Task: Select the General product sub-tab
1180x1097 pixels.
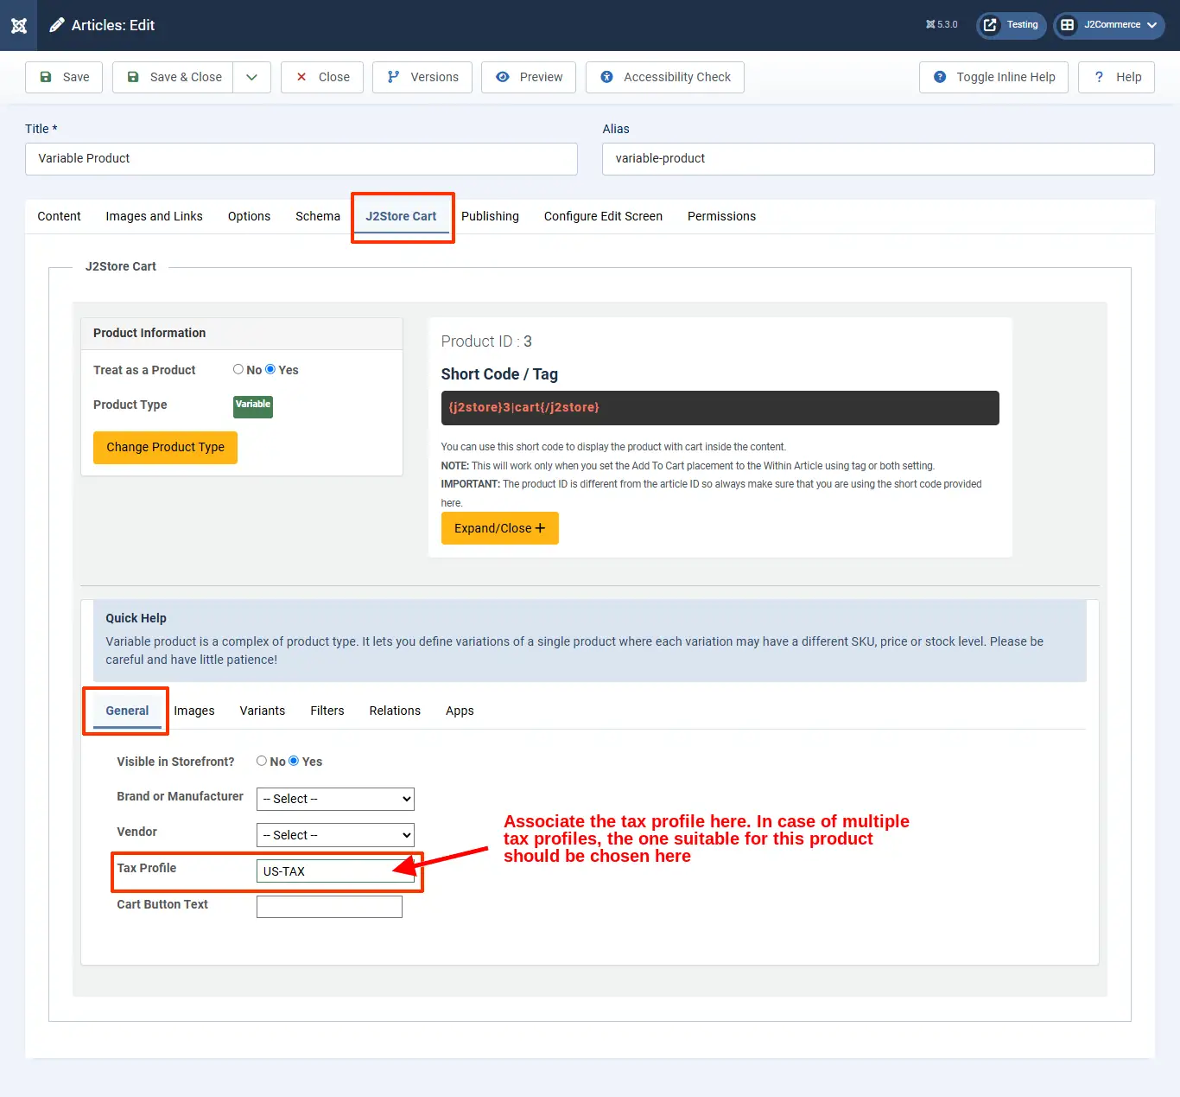Action: coord(127,711)
